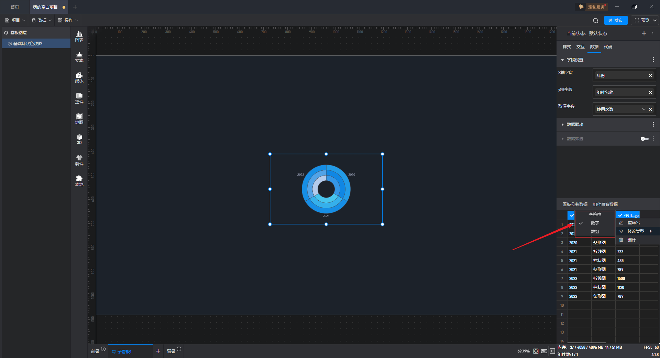Open 数据联动 section more options
This screenshot has width=660, height=358.
tap(653, 124)
